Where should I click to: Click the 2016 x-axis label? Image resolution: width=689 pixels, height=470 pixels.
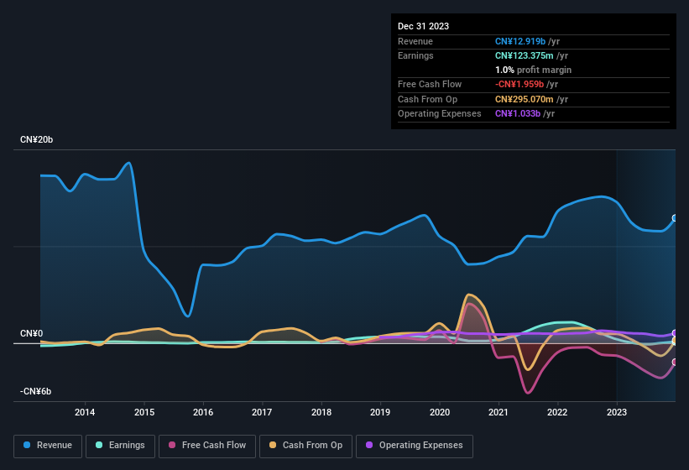coord(203,412)
